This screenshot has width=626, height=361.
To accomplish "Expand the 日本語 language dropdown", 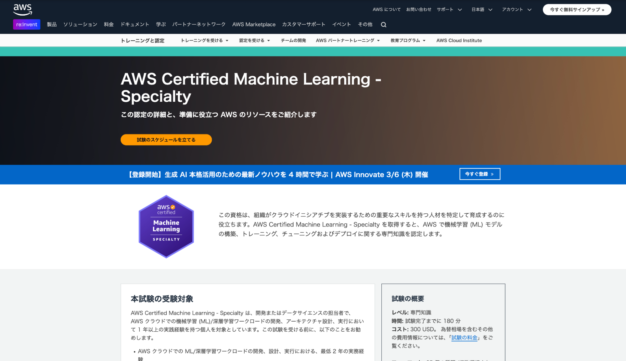I will 482,9.
